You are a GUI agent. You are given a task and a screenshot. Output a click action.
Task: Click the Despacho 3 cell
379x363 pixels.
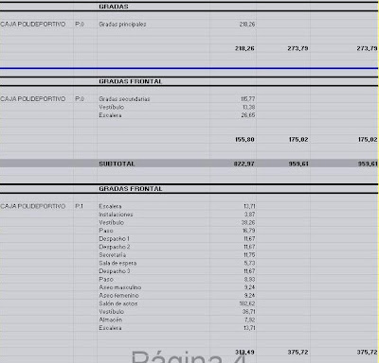tap(115, 271)
